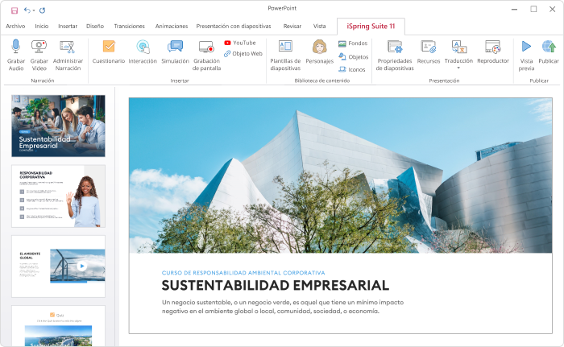Open Presentación con diapositivas tab
564x347 pixels.
234,27
